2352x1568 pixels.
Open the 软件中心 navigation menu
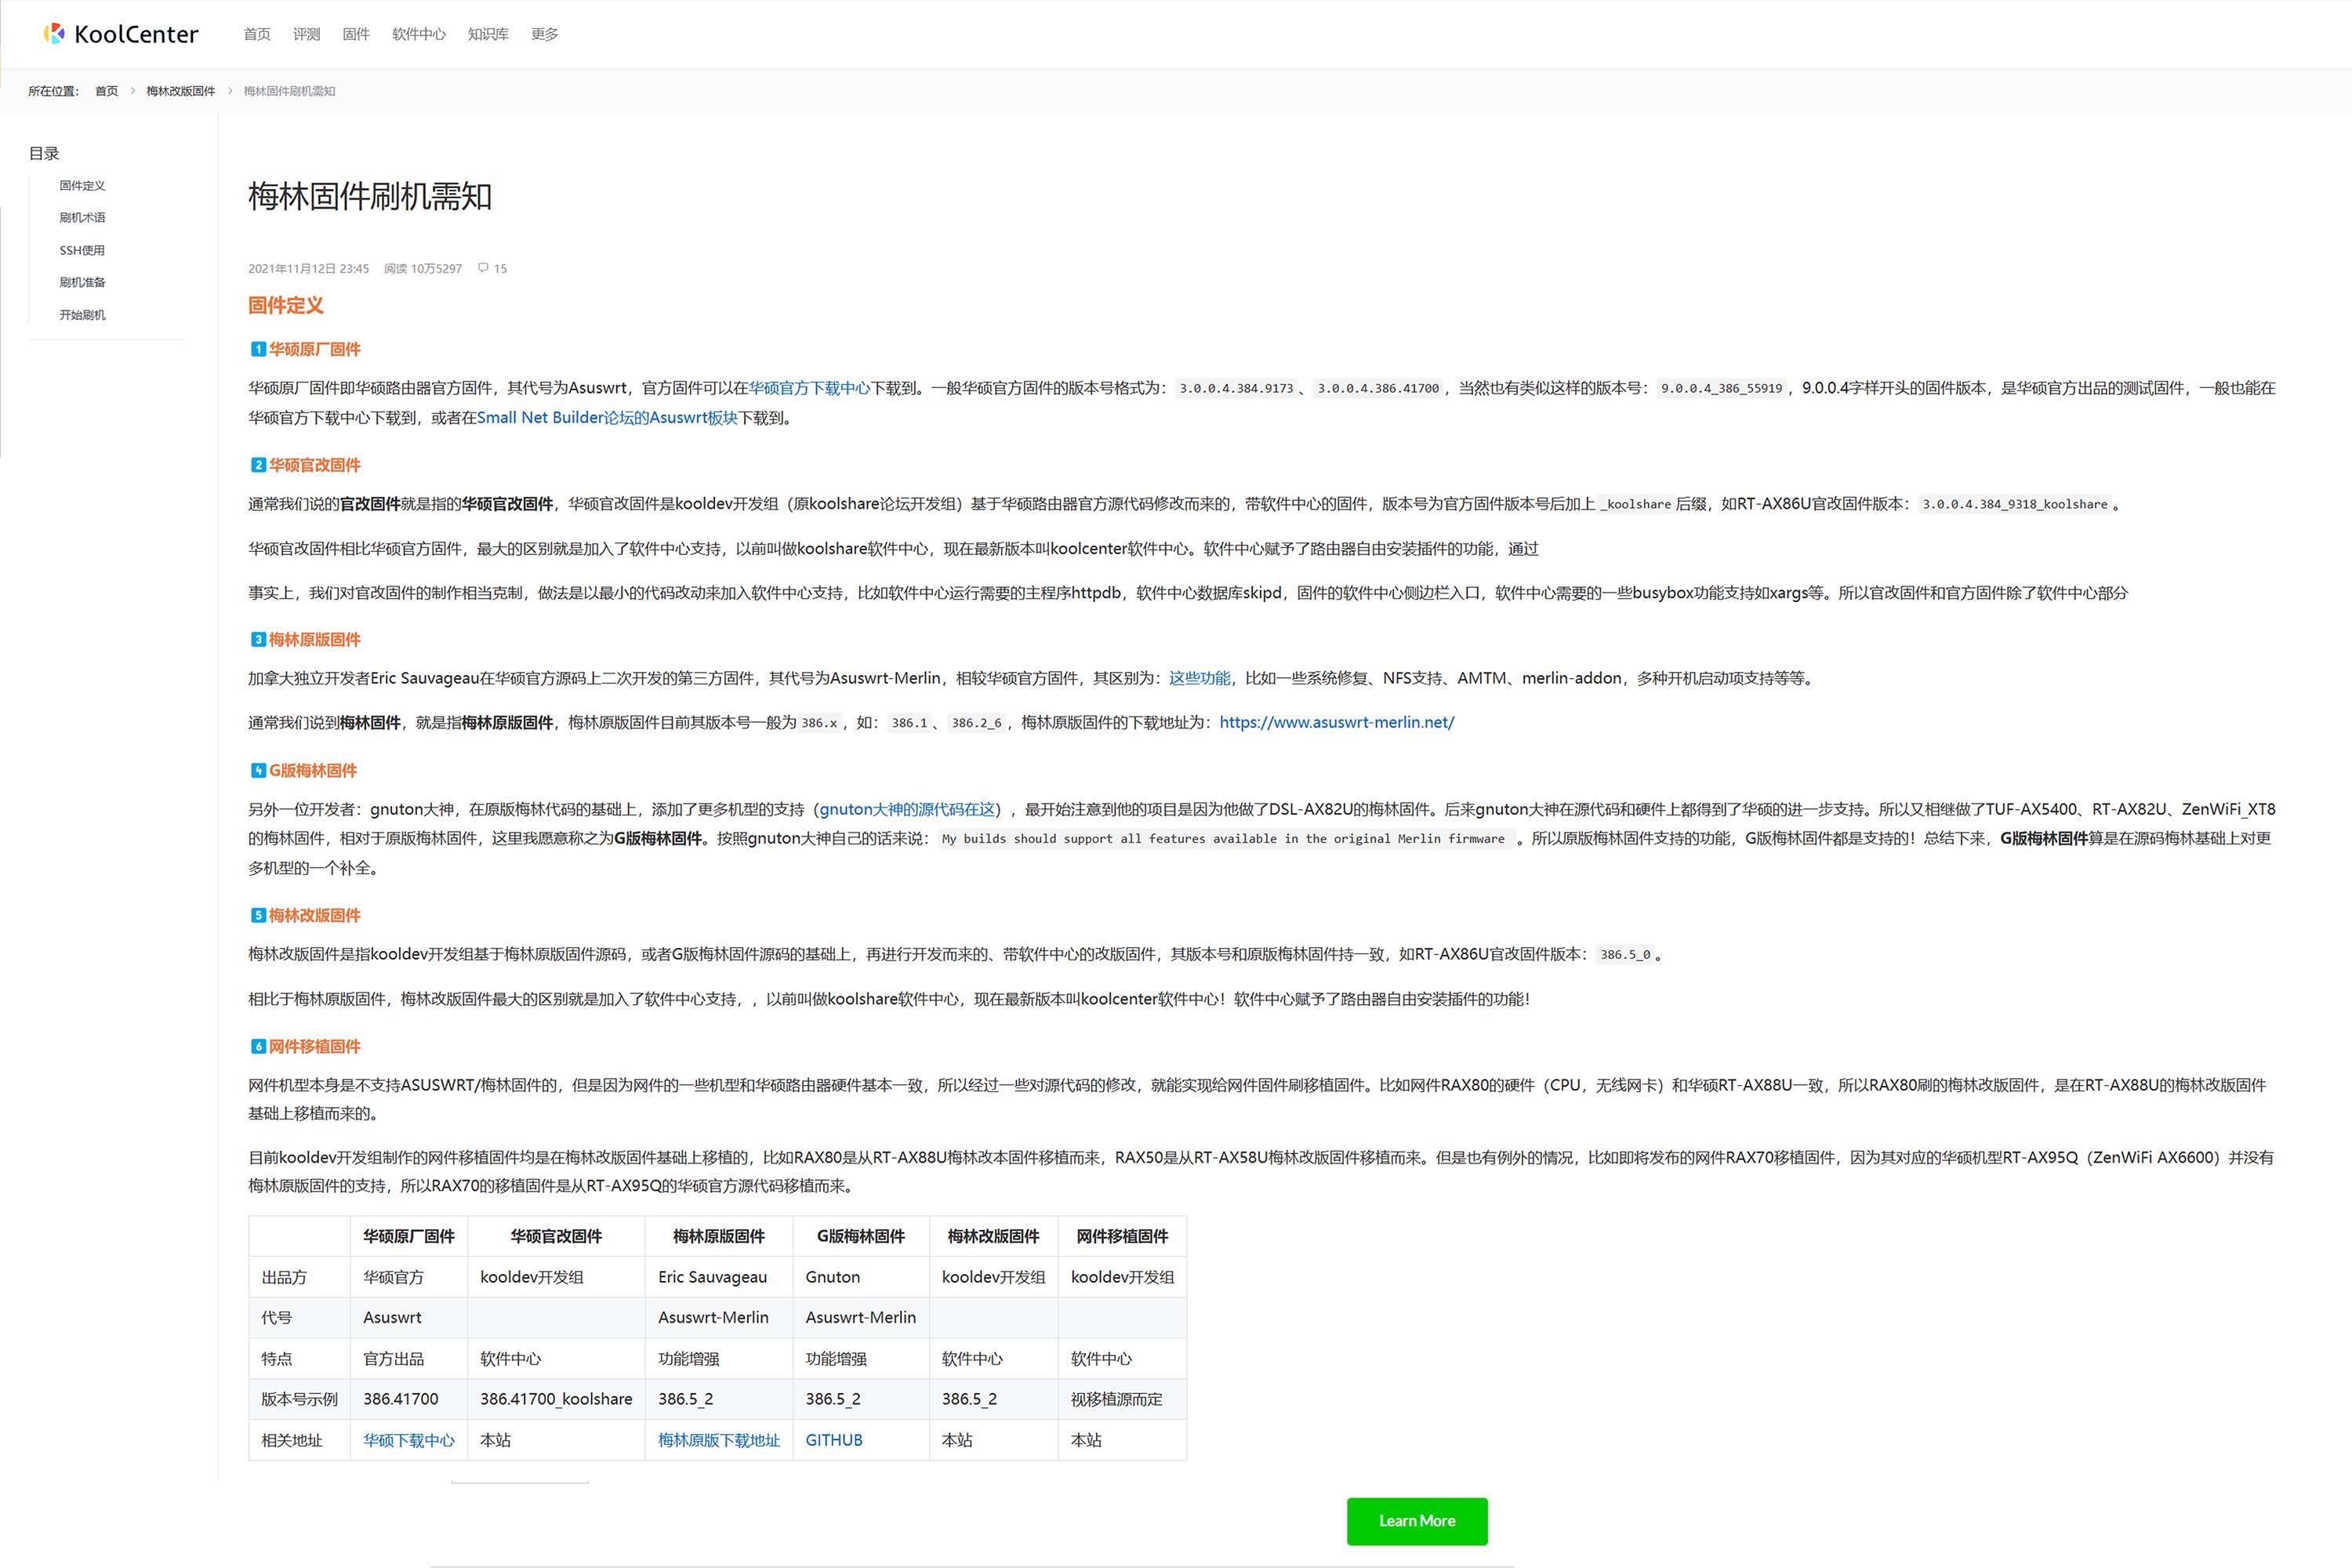click(x=418, y=34)
